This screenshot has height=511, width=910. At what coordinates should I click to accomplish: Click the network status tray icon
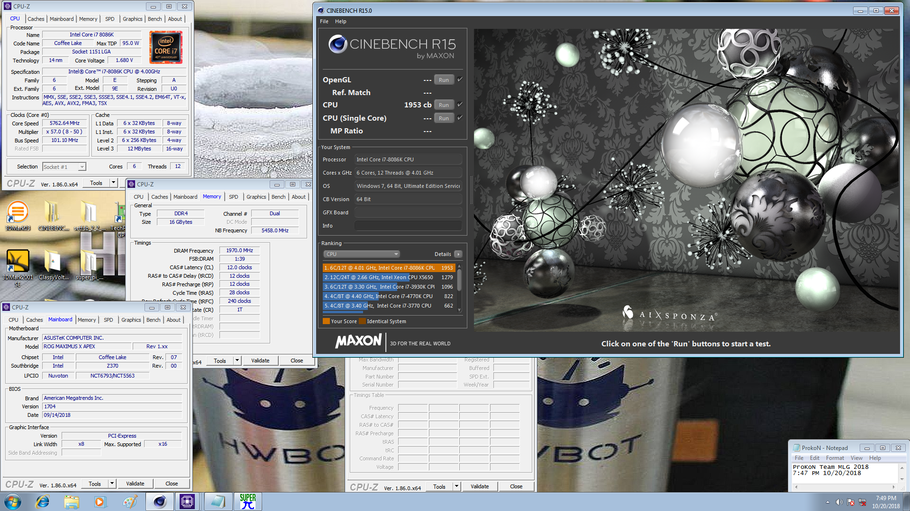click(862, 502)
